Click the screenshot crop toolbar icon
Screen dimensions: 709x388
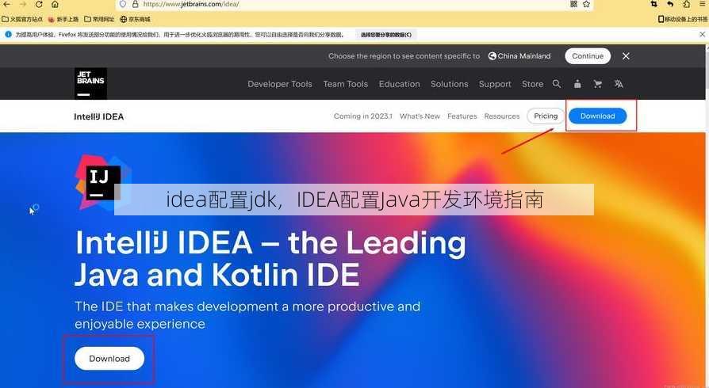[x=653, y=4]
